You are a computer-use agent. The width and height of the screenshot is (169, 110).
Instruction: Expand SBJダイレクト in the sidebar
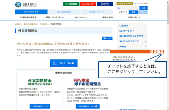coord(132,31)
